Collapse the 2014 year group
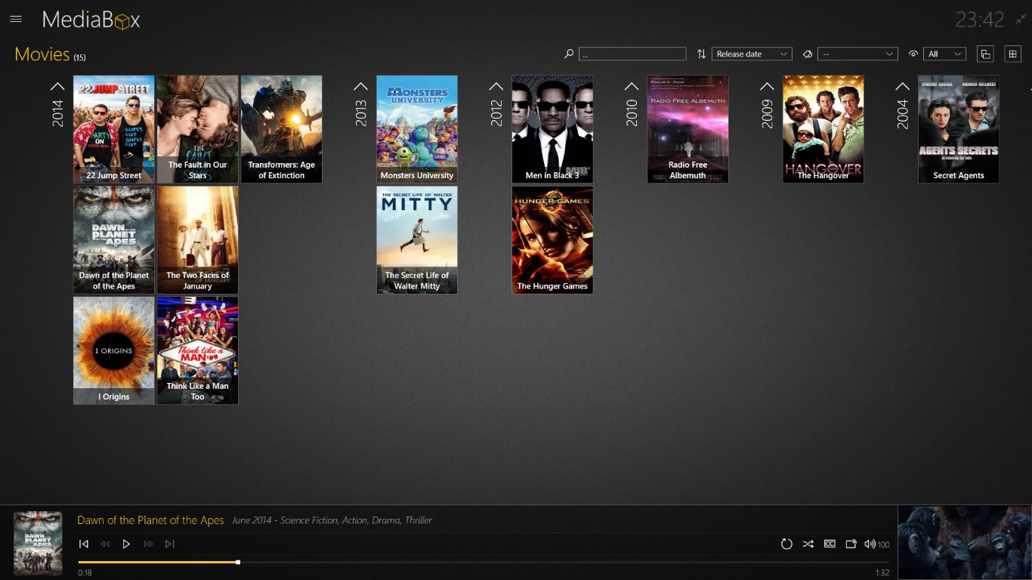1032x580 pixels. (57, 86)
